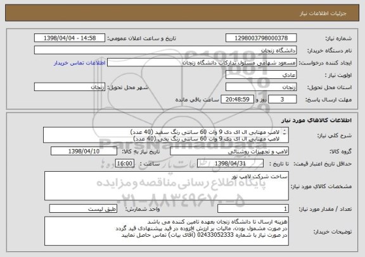Click the priority field عادی
Viewport: 365px width, 257px height.
point(261,75)
